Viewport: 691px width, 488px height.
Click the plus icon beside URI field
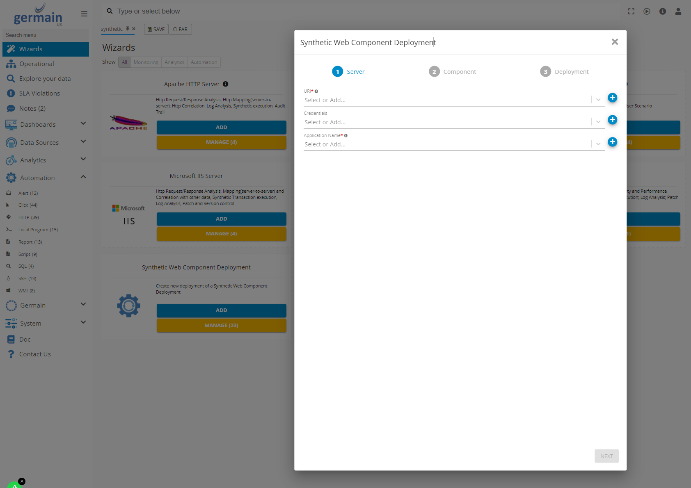pos(612,98)
